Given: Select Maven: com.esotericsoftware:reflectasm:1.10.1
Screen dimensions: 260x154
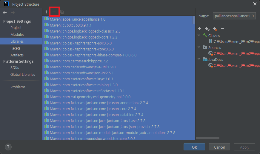Looking at the screenshot, I should point(119,91).
